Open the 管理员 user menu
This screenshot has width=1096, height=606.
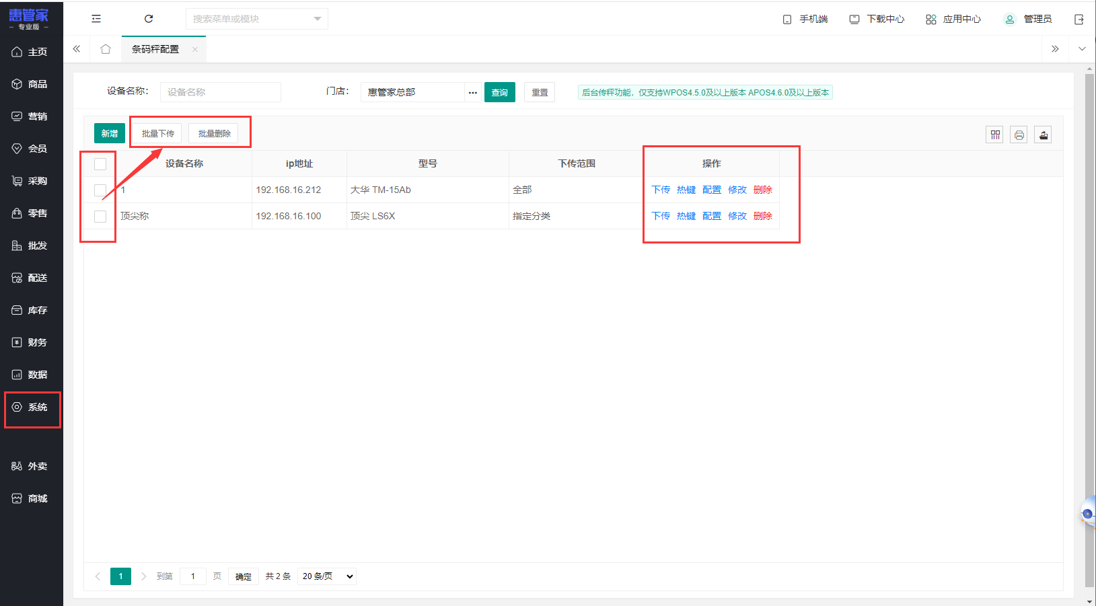pyautogui.click(x=1028, y=19)
